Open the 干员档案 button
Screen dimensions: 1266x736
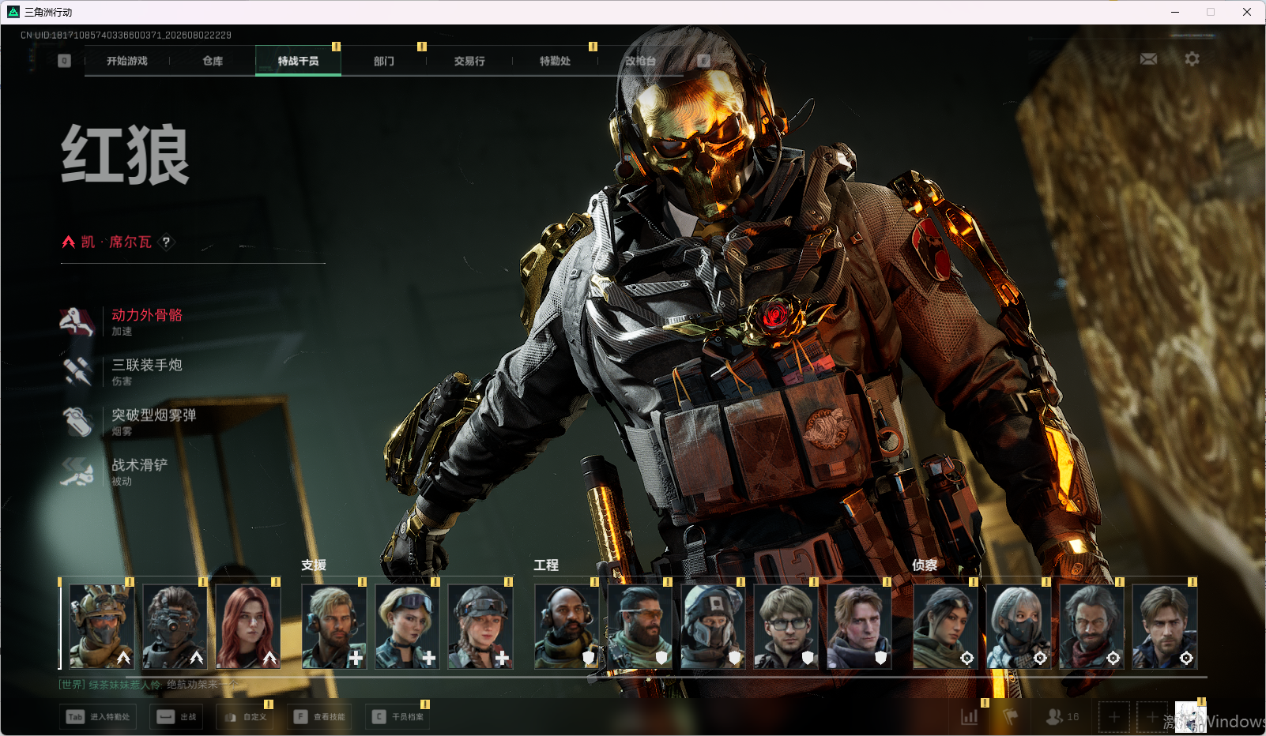[x=398, y=717]
